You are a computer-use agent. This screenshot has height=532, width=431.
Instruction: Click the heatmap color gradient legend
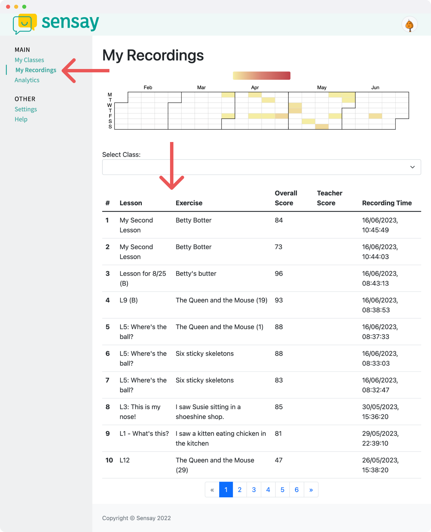click(262, 76)
